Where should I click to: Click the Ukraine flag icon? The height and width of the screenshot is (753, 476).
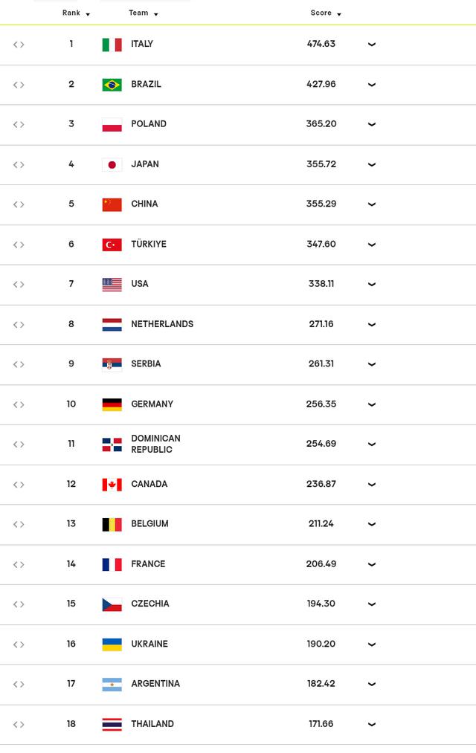[x=112, y=644]
